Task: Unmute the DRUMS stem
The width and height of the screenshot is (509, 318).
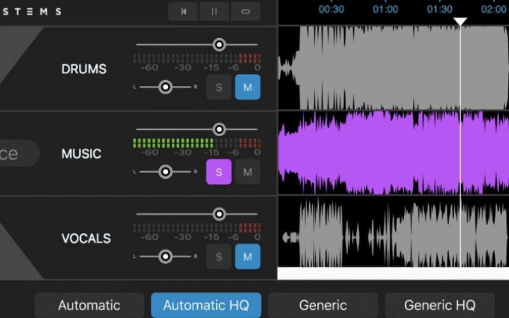Action: [248, 87]
